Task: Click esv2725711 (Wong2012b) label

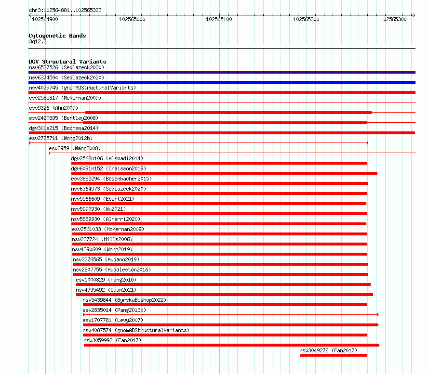Action: [x=61, y=138]
